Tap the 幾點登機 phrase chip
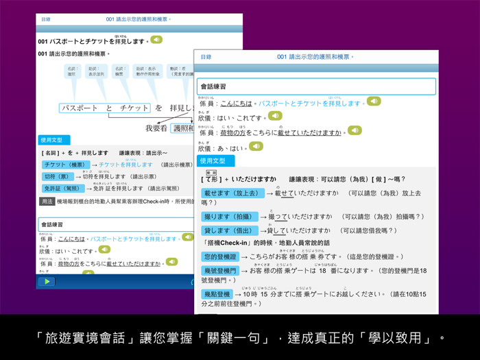Screen dimensions: 480x360 (217, 294)
